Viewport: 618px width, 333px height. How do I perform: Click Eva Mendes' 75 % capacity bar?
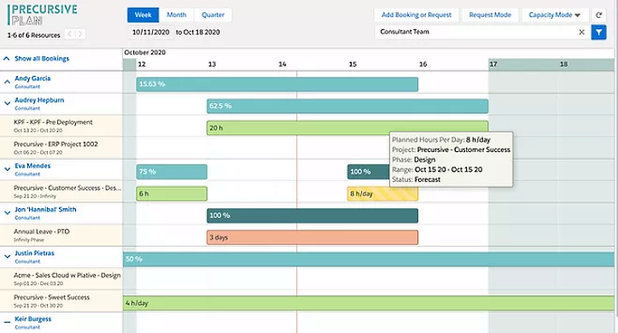pos(172,172)
